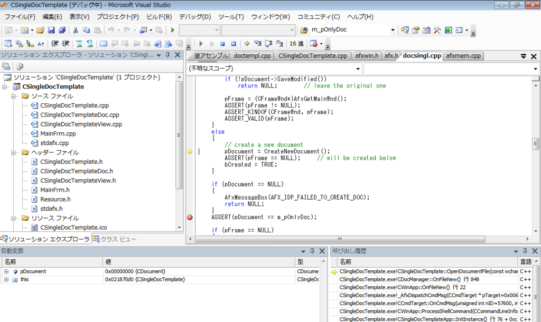Collapse the ヘッダー ファイル folder
Screen dimensions: 541x322
(x=13, y=153)
